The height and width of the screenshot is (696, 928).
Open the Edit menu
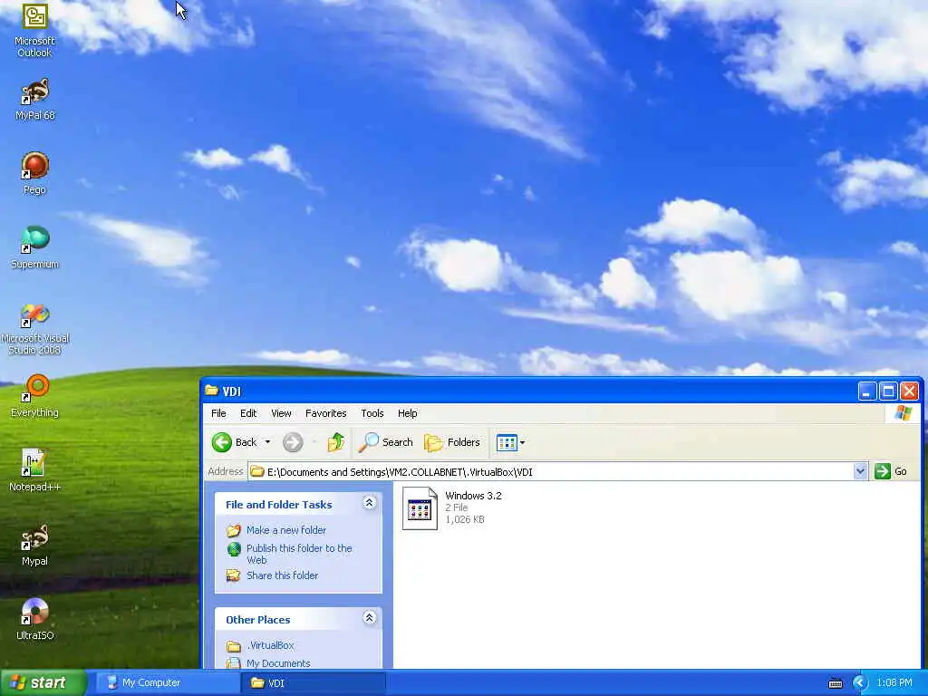tap(248, 413)
